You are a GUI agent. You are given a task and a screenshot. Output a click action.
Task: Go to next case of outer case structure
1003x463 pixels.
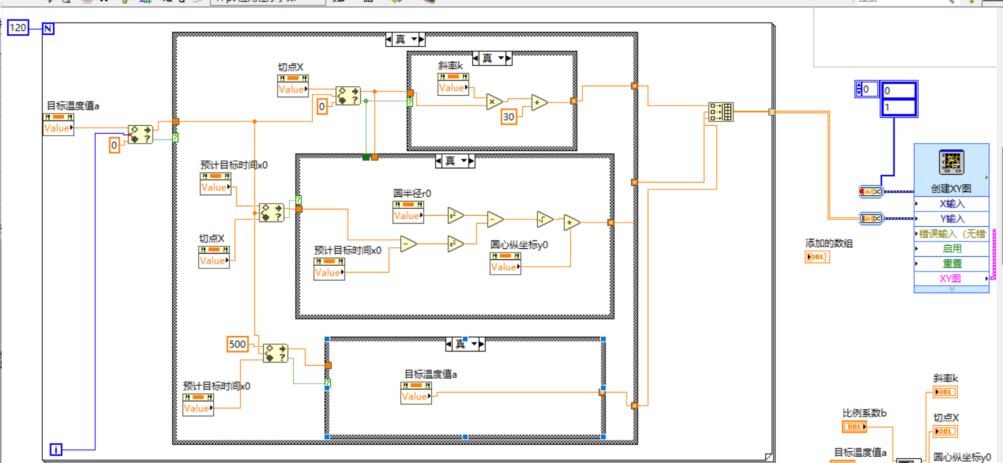(x=422, y=39)
